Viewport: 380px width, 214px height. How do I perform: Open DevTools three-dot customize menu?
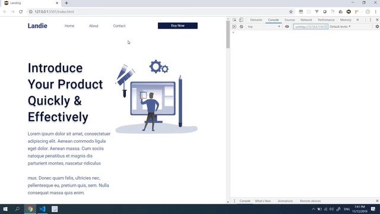[x=370, y=20]
